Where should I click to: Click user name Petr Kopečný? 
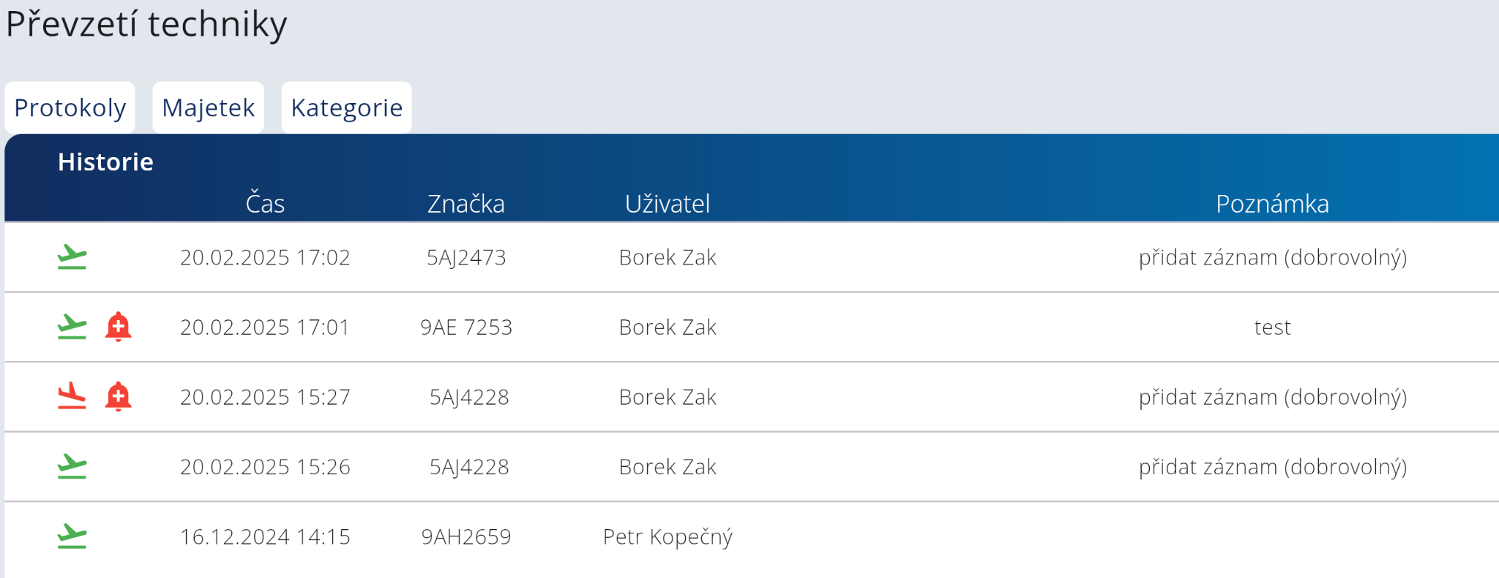point(668,536)
